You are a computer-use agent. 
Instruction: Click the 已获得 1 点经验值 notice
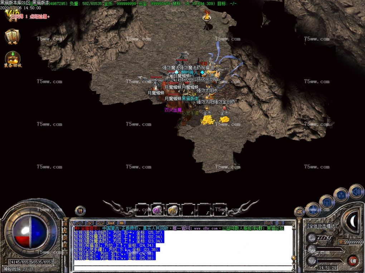30,16
